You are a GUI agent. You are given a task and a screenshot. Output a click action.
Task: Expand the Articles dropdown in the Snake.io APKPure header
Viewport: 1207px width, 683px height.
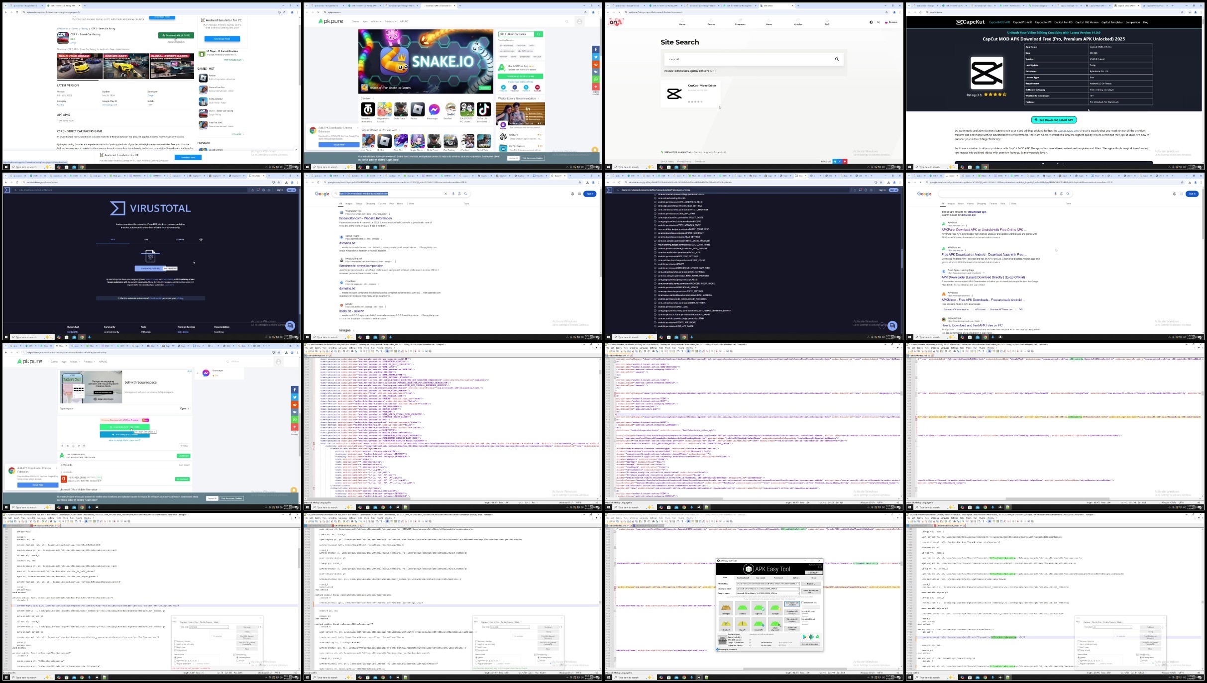coord(376,21)
